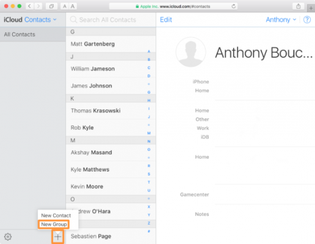Jump to letter D in index
This screenshot has height=244, width=315.
click(x=149, y=76)
